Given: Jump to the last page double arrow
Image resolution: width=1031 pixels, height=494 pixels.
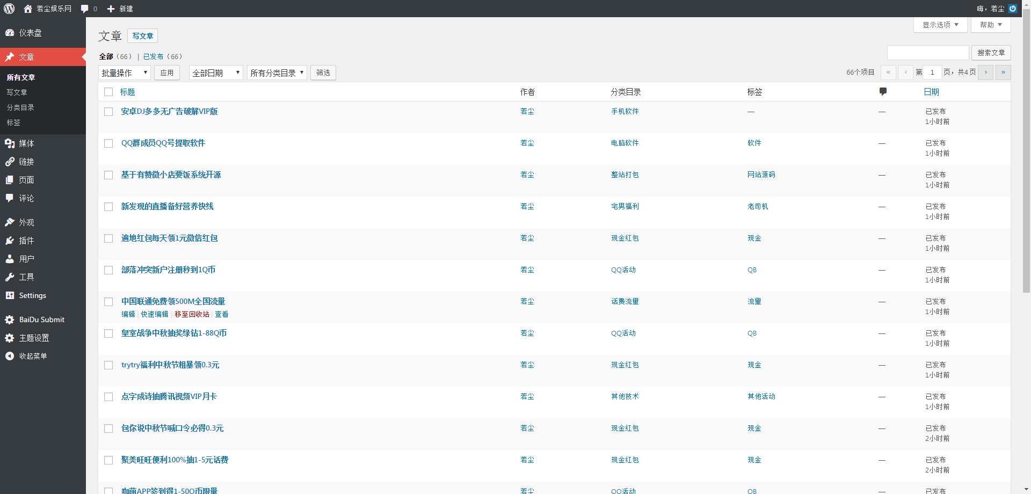Looking at the screenshot, I should click(x=1003, y=72).
